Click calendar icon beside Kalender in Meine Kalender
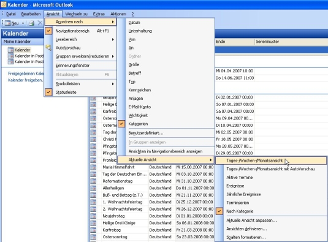The height and width of the screenshot is (242, 328). 10,50
